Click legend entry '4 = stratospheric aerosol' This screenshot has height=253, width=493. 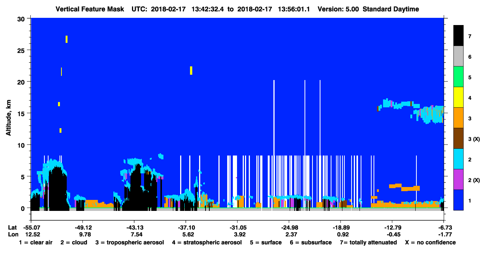click(x=206, y=242)
